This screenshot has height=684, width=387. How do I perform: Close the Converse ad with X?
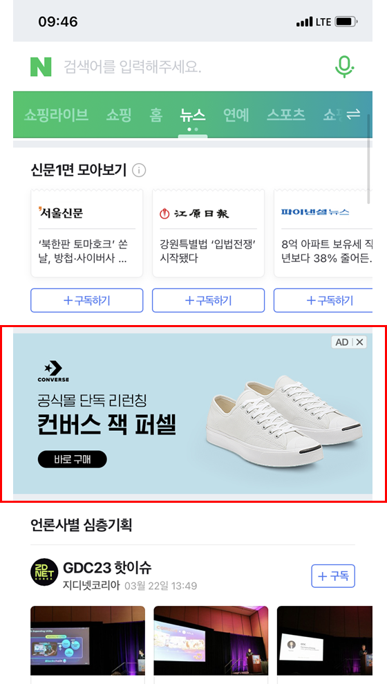(359, 342)
